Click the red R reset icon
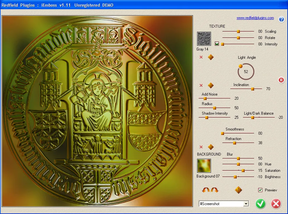288x214 pixels. (281, 80)
